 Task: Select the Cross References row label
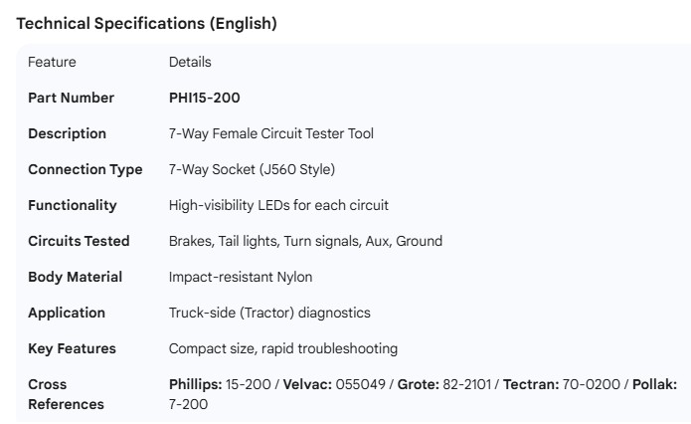(66, 394)
